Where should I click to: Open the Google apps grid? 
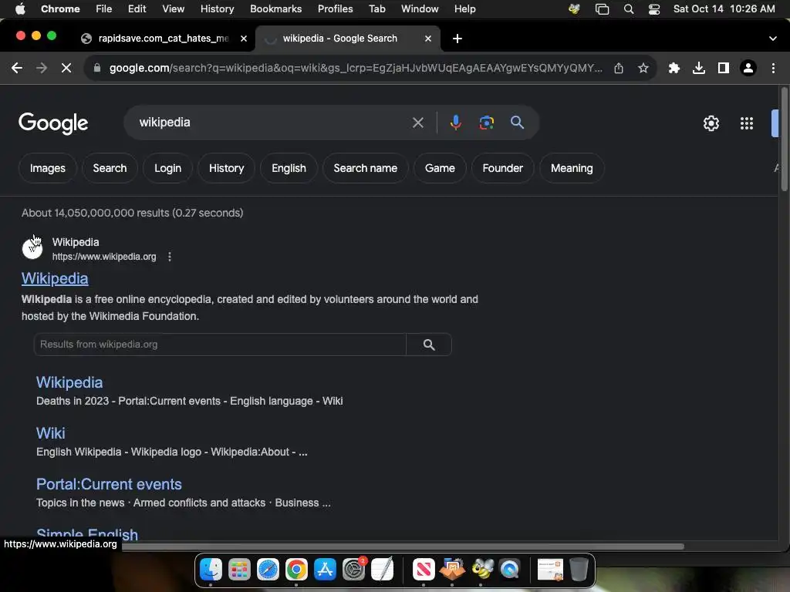[747, 123]
